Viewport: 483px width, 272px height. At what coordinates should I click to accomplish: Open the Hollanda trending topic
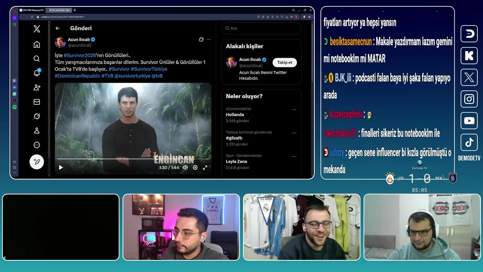235,114
